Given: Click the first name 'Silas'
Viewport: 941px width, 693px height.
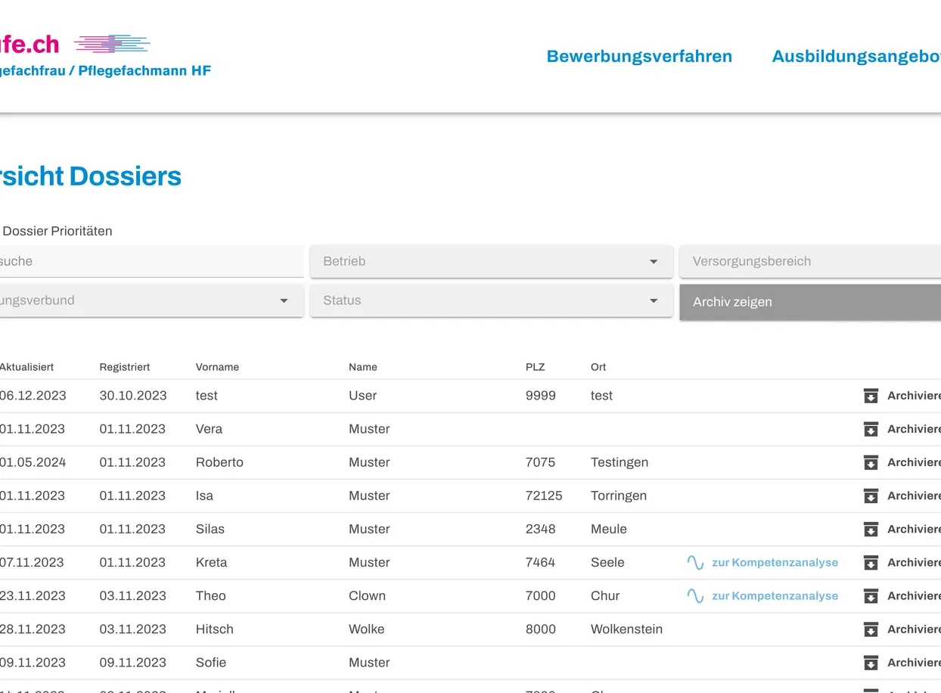Looking at the screenshot, I should pos(210,529).
